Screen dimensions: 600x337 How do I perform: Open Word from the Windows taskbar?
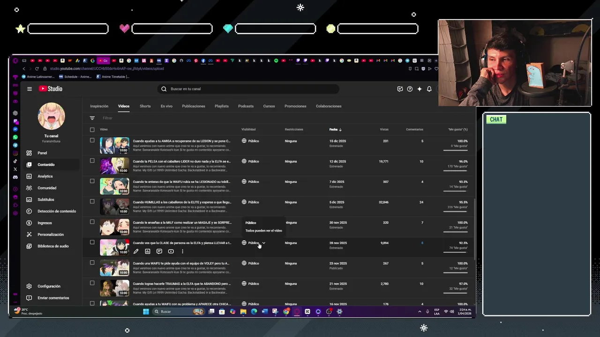(265, 312)
